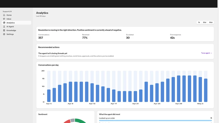Follow the Tune agent link
The width and height of the screenshot is (219, 123).
pos(207,53)
